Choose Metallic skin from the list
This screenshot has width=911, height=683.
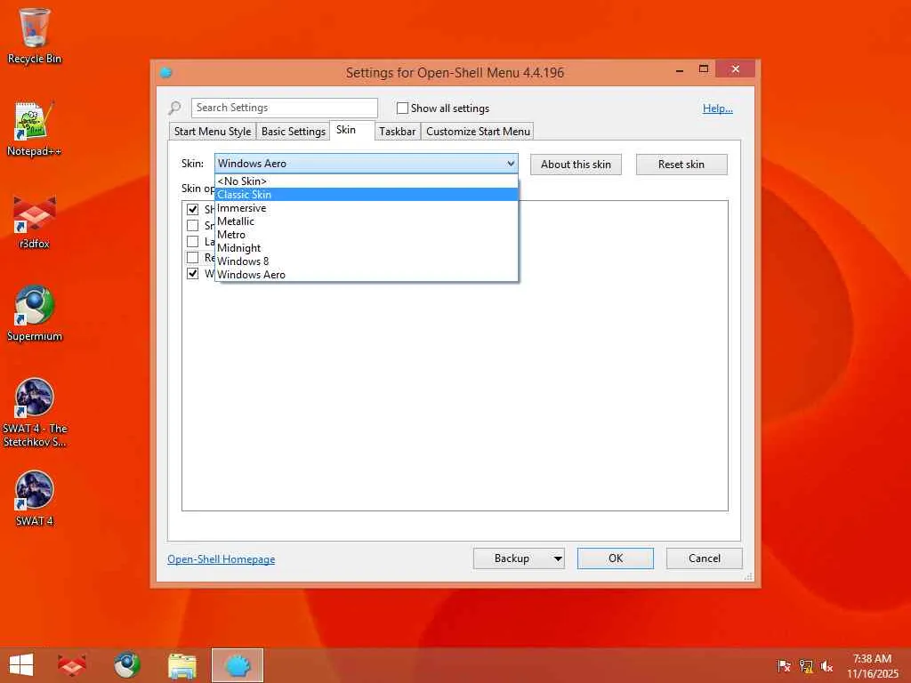click(366, 221)
